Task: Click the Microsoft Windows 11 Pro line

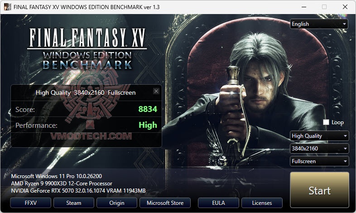Action: [x=57, y=176]
